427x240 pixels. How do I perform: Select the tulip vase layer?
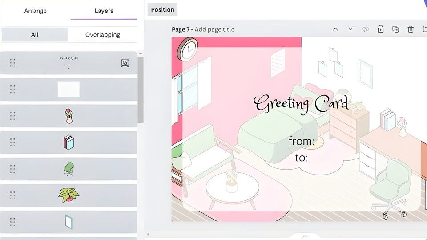(x=68, y=116)
